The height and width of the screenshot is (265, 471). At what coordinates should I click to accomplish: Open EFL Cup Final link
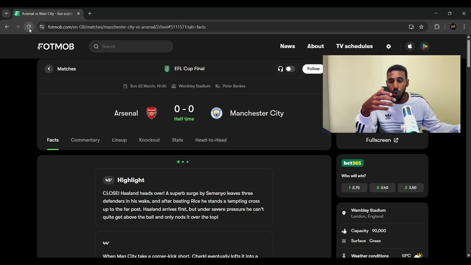[x=190, y=69]
